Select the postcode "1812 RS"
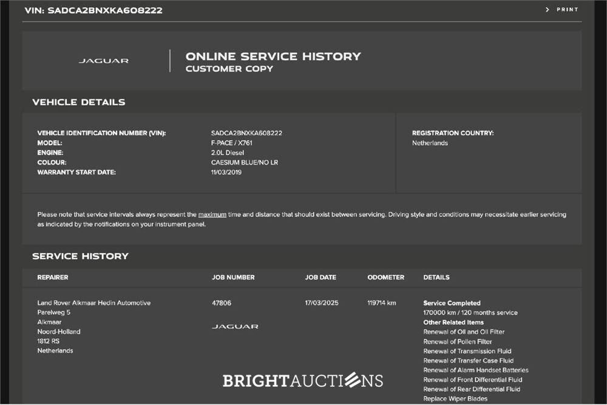Image resolution: width=607 pixels, height=405 pixels. 49,341
